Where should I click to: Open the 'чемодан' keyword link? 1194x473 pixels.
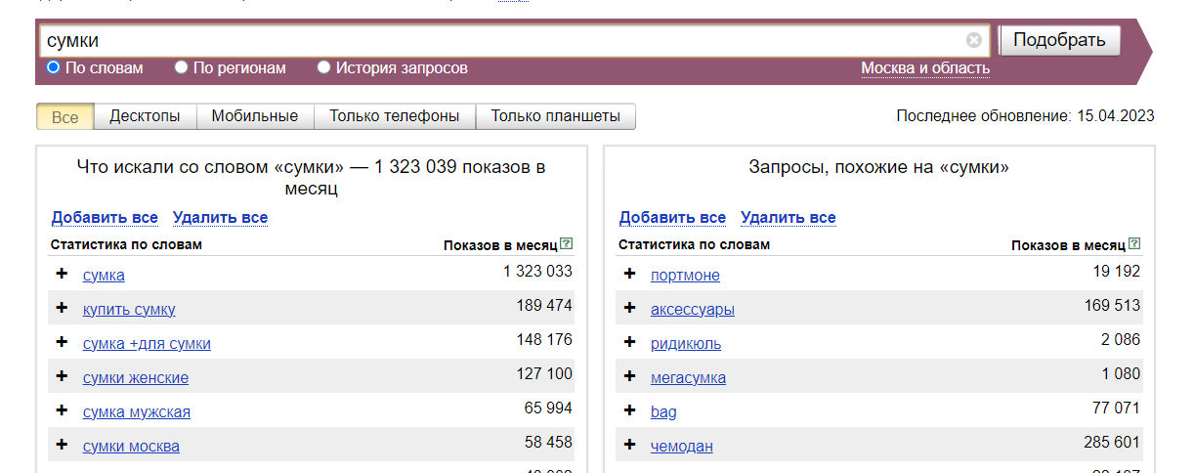pos(682,447)
